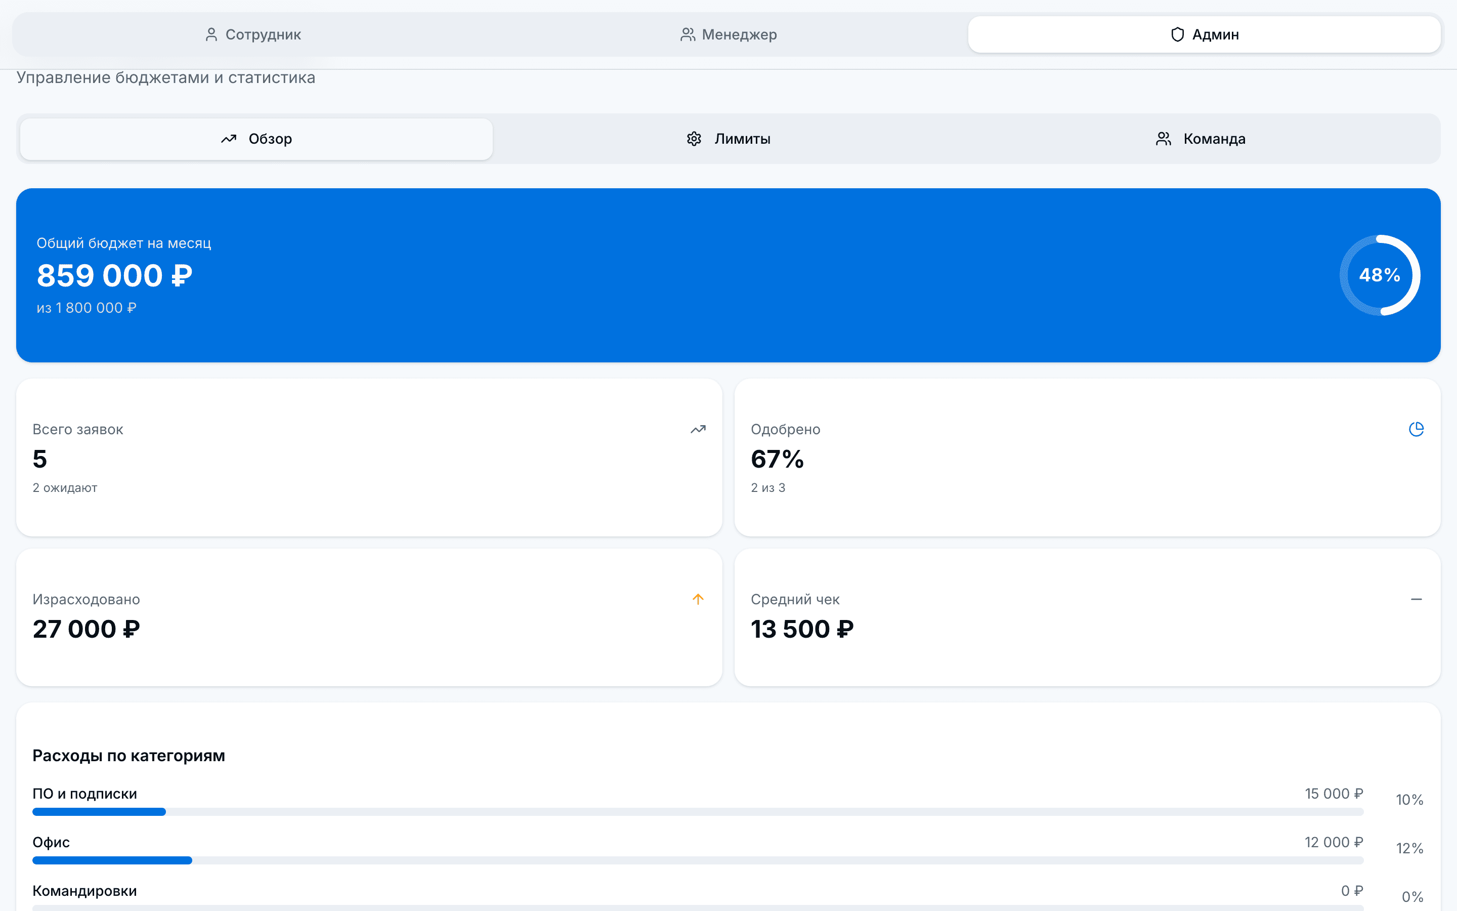
Task: Click the shield icon beside Админ
Action: tap(1178, 34)
